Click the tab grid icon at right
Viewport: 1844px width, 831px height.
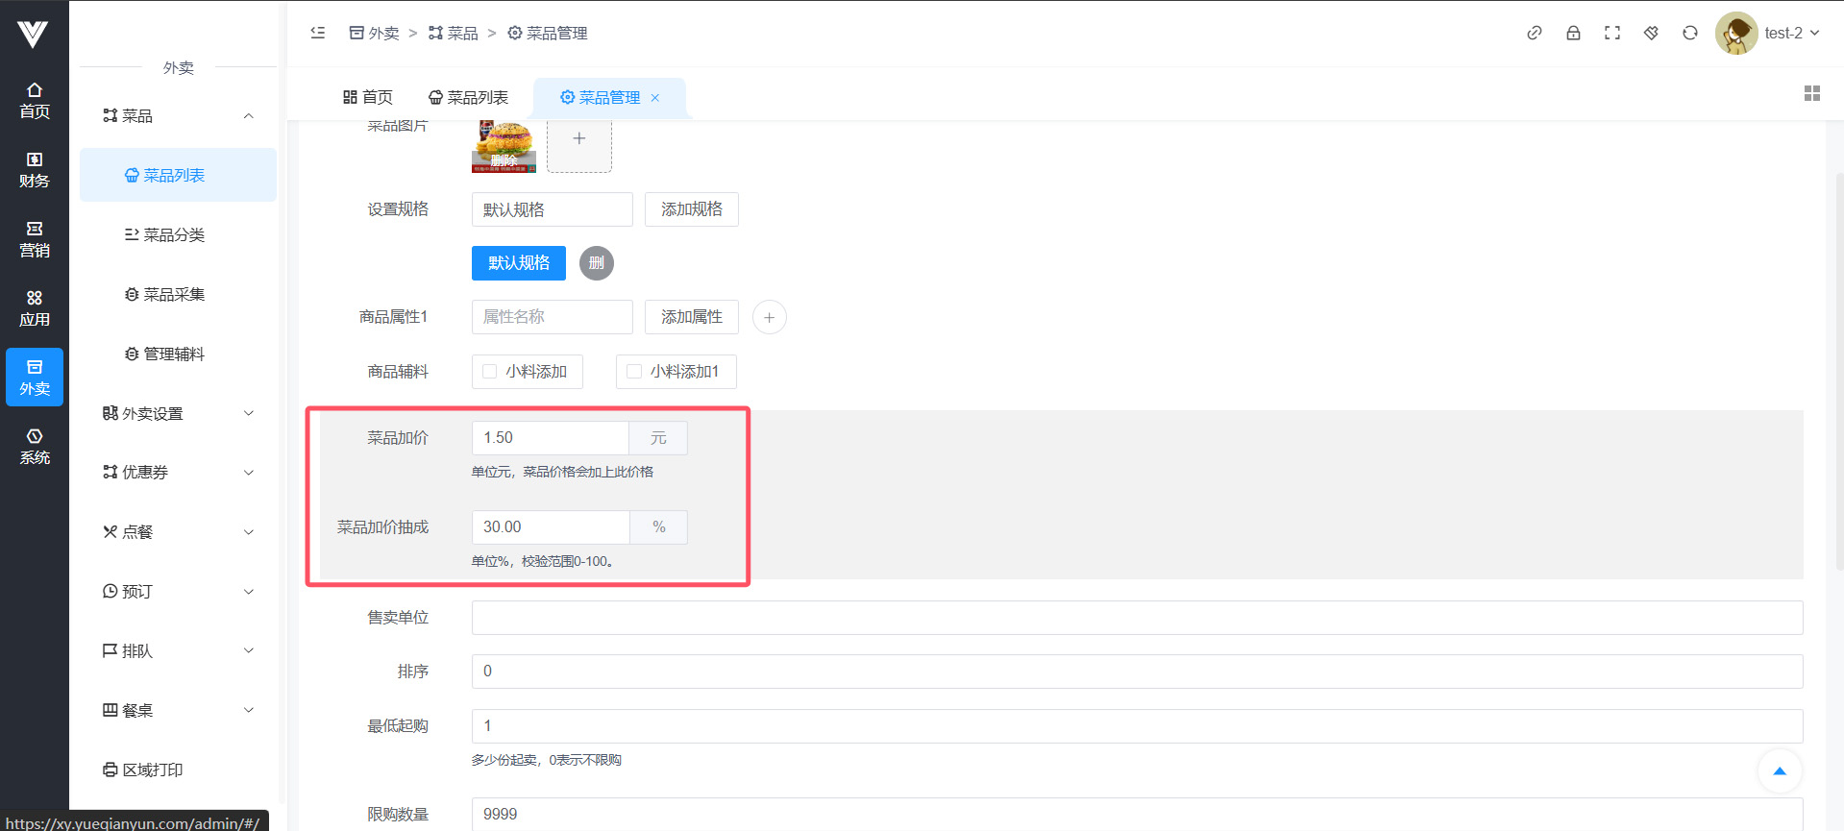1812,93
